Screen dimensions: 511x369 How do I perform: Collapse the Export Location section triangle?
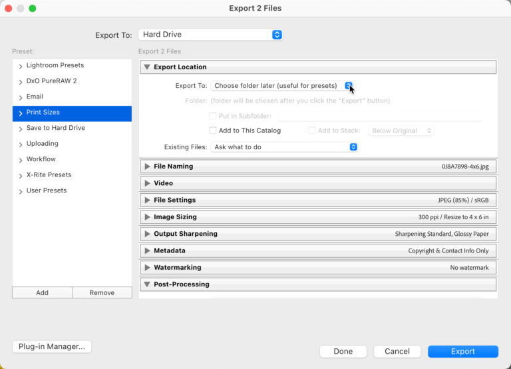[147, 67]
